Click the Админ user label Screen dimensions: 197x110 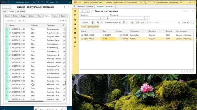pyautogui.click(x=52, y=2)
